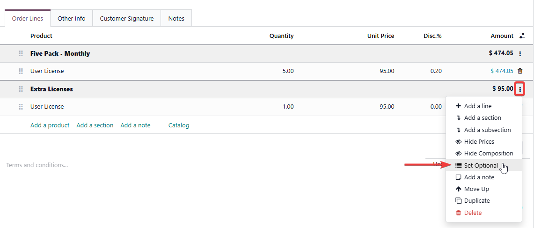The image size is (534, 228).
Task: Open the Five Pack - Monthly kebab menu
Action: click(x=520, y=54)
